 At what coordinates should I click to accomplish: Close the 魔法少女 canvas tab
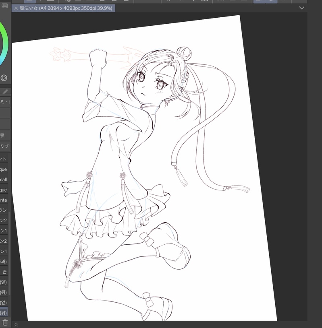tap(16, 8)
